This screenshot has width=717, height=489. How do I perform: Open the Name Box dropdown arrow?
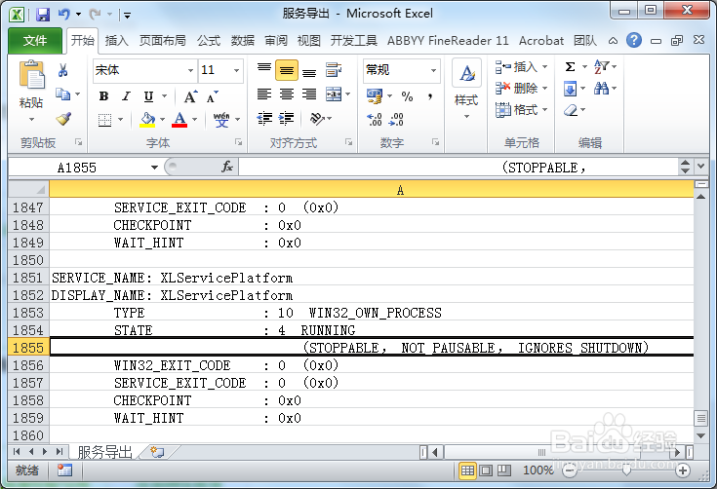pyautogui.click(x=154, y=168)
